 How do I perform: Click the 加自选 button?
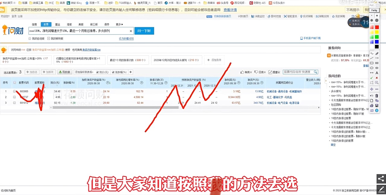[x=32, y=72]
